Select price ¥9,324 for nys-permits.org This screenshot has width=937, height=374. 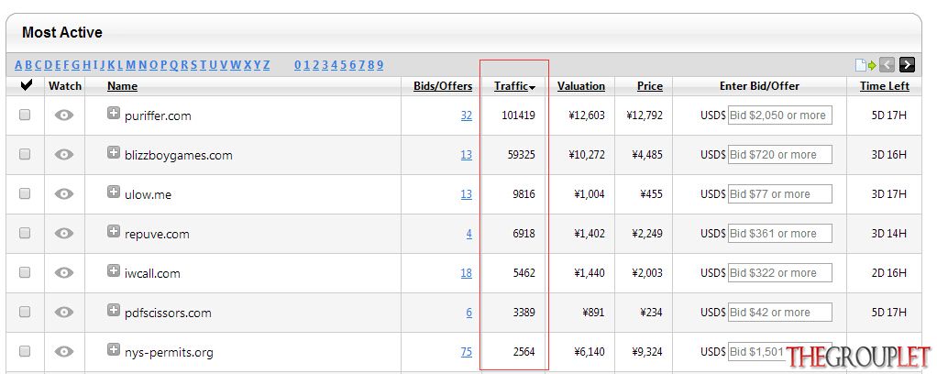point(646,352)
